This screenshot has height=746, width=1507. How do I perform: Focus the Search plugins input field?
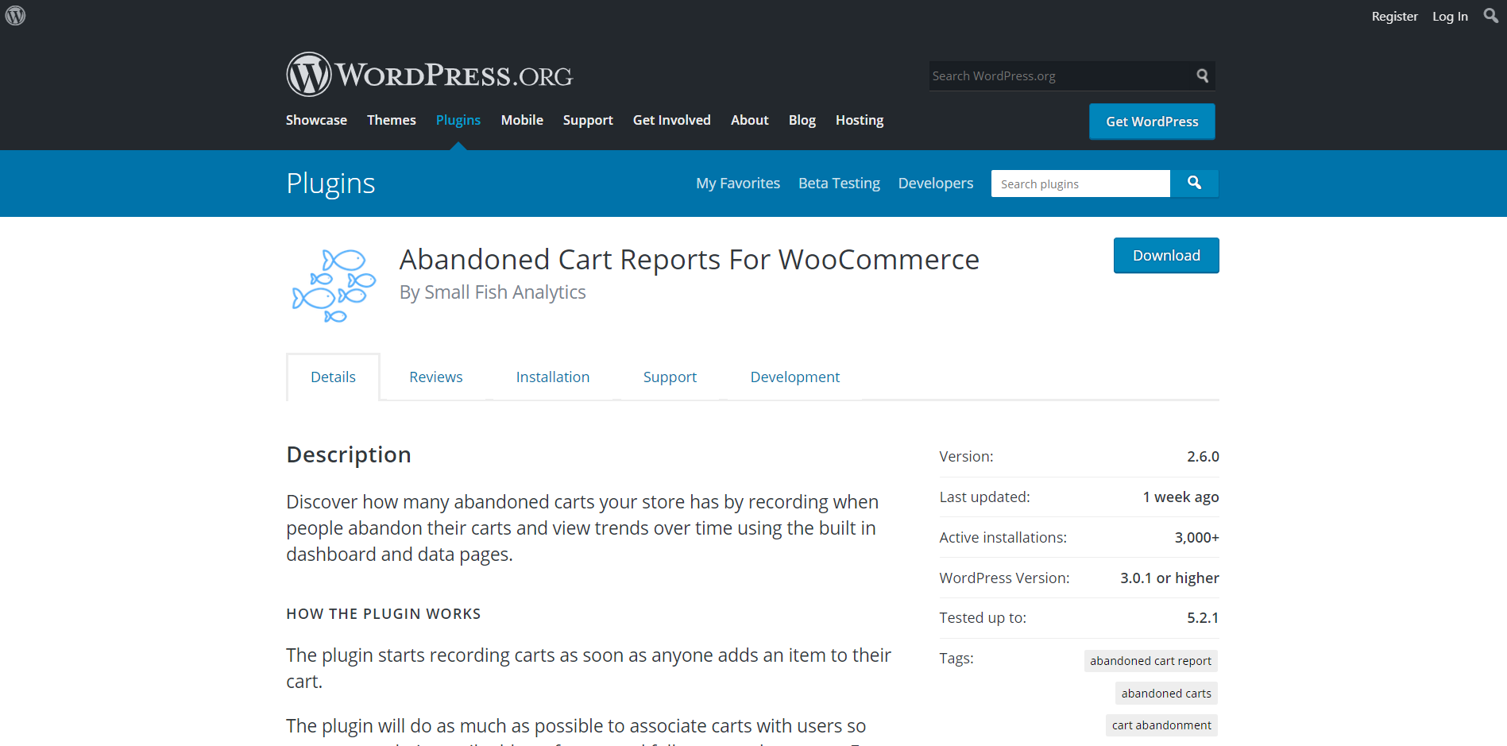[x=1080, y=184]
